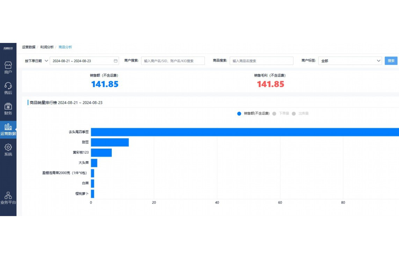The height and width of the screenshot is (259, 399).
Task: Select the 运营数据 bar chart icon
Action: click(8, 127)
